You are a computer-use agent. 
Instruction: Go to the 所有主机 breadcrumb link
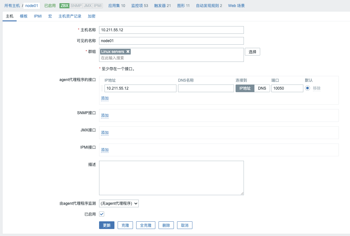[12, 5]
